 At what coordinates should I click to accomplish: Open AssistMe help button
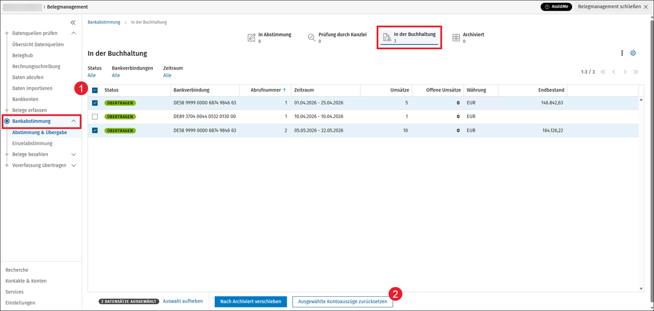[557, 7]
